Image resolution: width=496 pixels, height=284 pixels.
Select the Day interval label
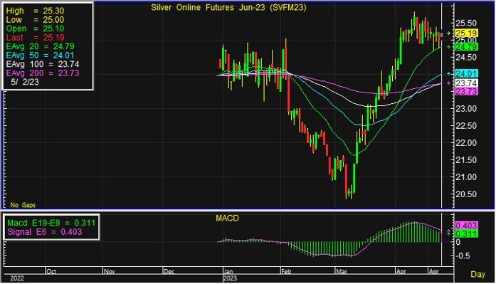pyautogui.click(x=477, y=274)
